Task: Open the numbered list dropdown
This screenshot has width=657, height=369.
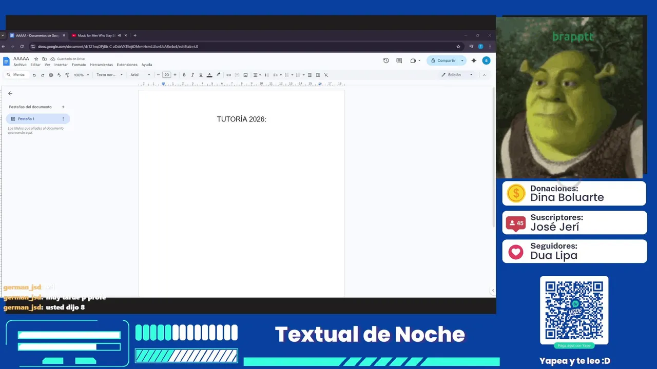Action: tap(300, 75)
